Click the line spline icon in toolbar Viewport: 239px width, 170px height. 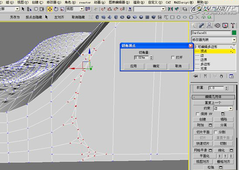166,17
